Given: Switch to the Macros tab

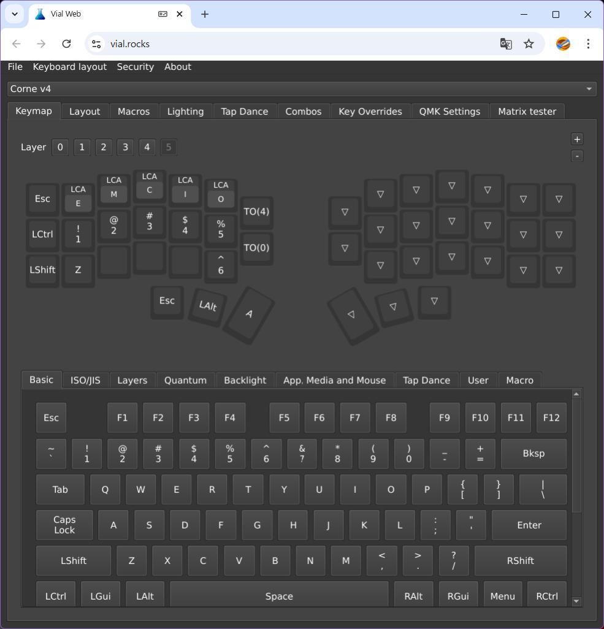Looking at the screenshot, I should (134, 112).
